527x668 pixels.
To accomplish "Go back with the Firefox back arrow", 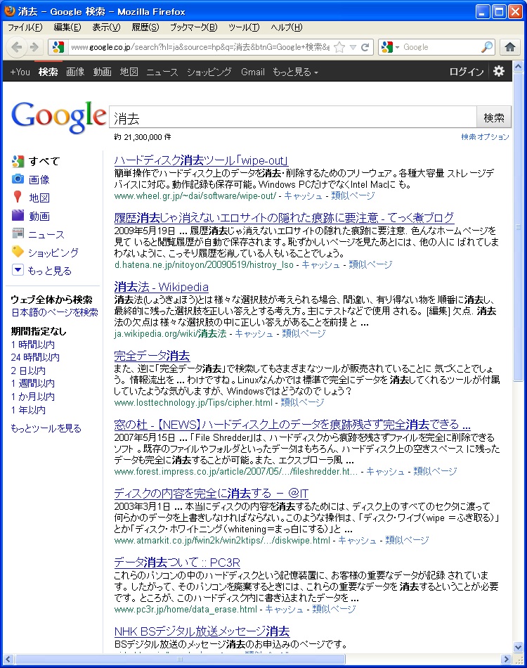I will (17, 47).
